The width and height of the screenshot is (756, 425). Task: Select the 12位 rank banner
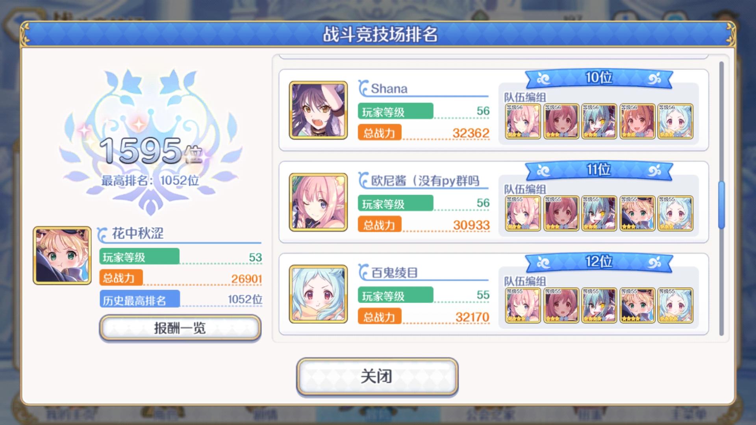(x=598, y=262)
